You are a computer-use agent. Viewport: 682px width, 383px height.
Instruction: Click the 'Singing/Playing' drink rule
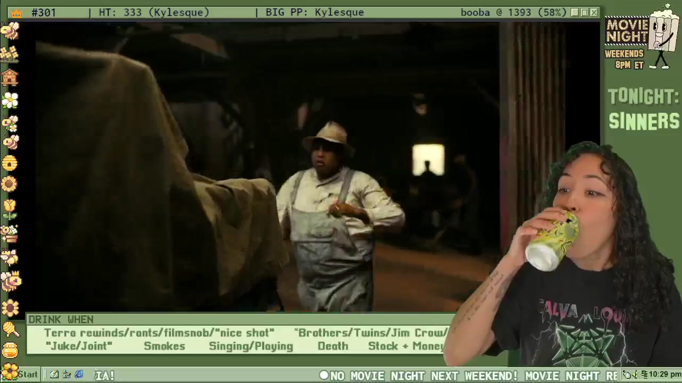click(251, 346)
